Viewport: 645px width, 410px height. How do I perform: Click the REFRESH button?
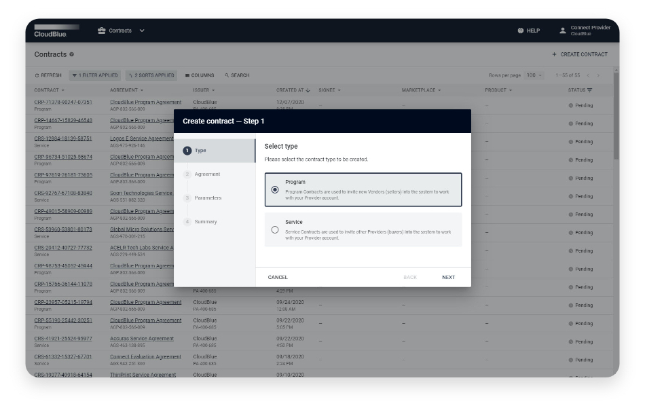click(48, 75)
